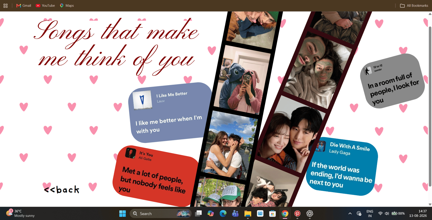
Task: Click the '12 to 12' song title
Action: (378, 67)
